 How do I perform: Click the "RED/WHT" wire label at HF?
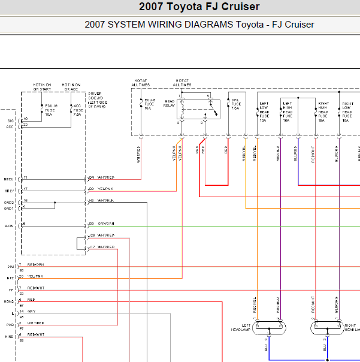pyautogui.click(x=36, y=288)
